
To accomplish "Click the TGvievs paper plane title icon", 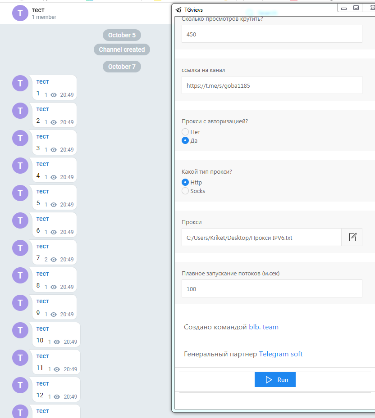I will coord(178,10).
